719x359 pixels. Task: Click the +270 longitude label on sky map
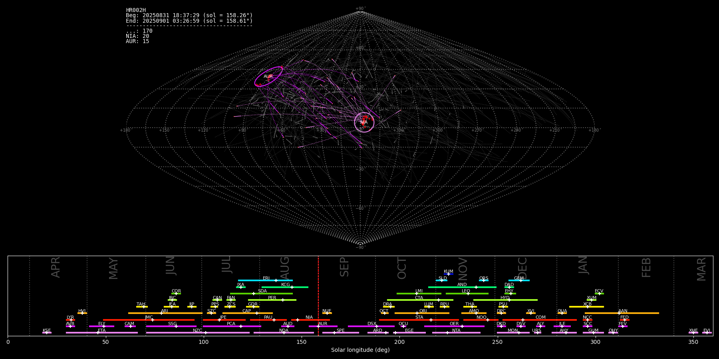(x=477, y=130)
